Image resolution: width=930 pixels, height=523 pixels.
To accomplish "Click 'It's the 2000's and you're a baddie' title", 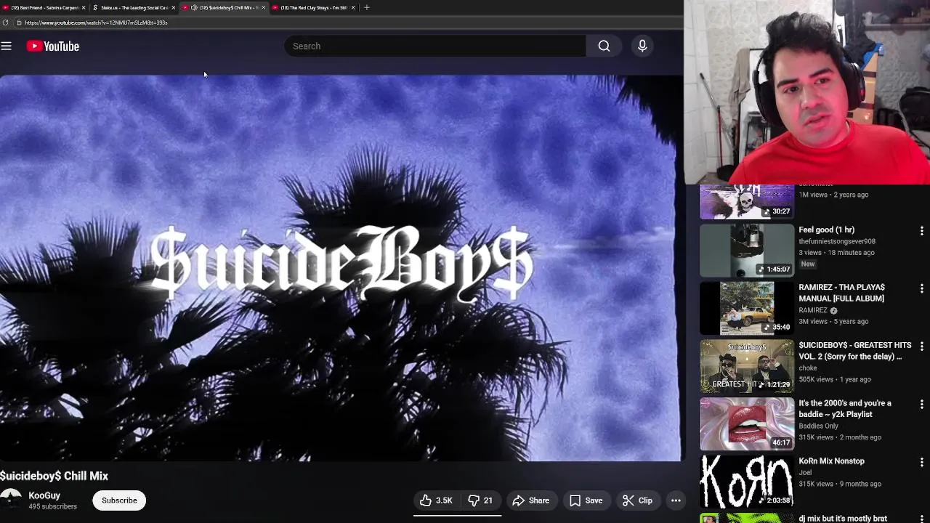I will pyautogui.click(x=845, y=409).
